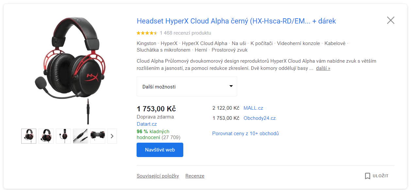
Task: Click the Na uši attribute text
Action: pyautogui.click(x=239, y=43)
